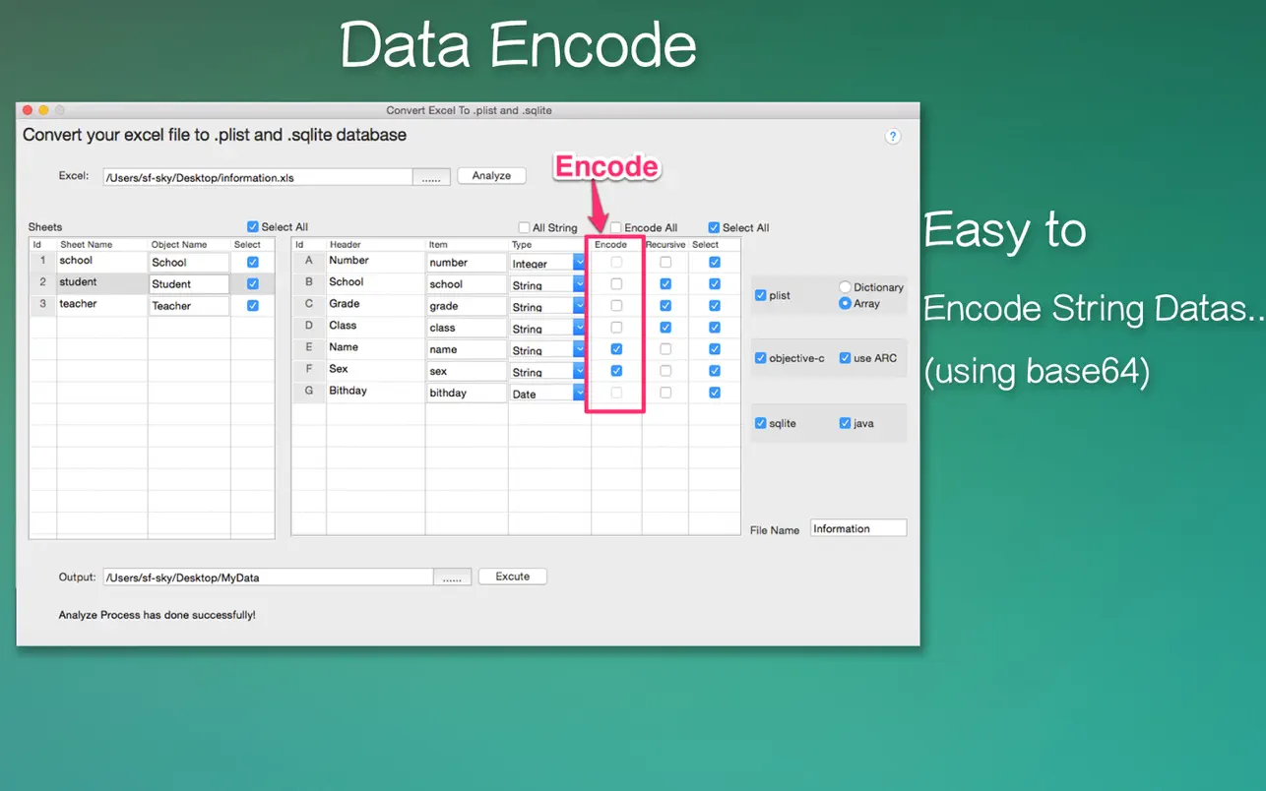The height and width of the screenshot is (791, 1266).
Task: Click the Excute button
Action: [512, 577]
